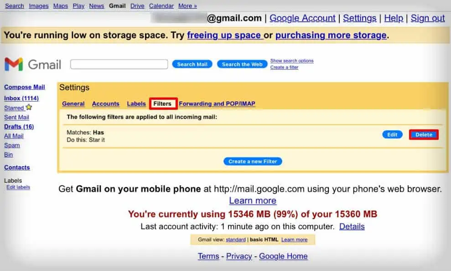Sign out of the Gmail account
Screen dimensions: 451x271
click(x=427, y=18)
